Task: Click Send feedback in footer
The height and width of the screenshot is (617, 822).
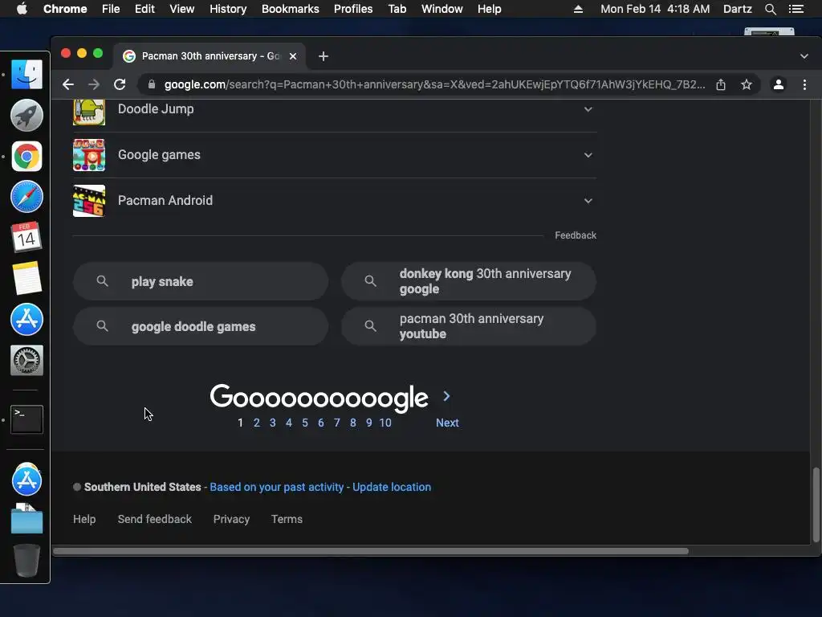Action: click(155, 519)
